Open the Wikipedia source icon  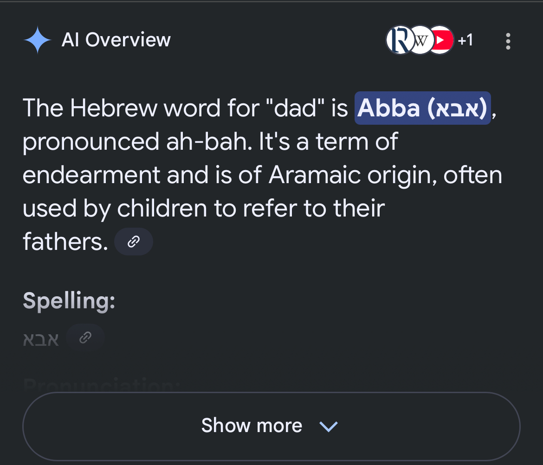click(421, 40)
